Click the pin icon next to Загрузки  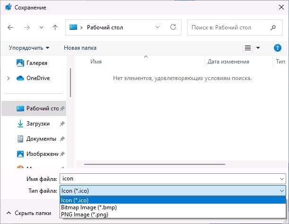point(62,124)
